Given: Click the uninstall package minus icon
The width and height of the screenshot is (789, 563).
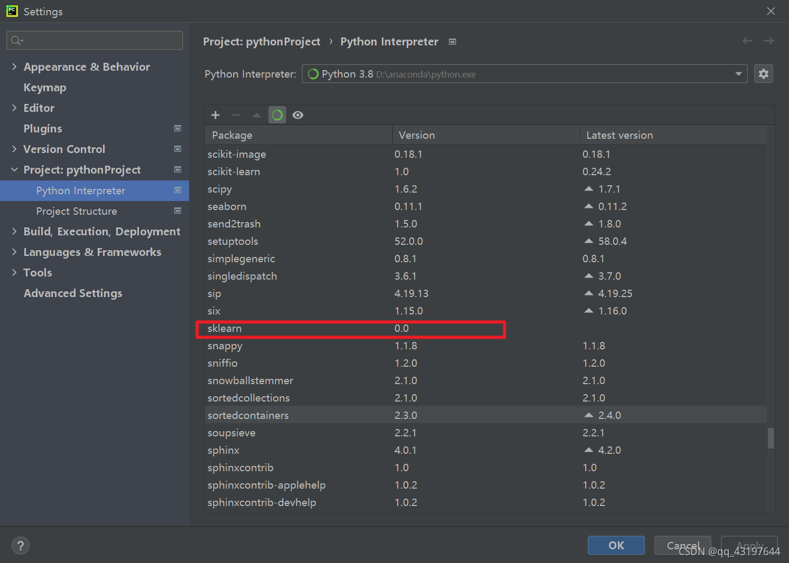Looking at the screenshot, I should [236, 115].
